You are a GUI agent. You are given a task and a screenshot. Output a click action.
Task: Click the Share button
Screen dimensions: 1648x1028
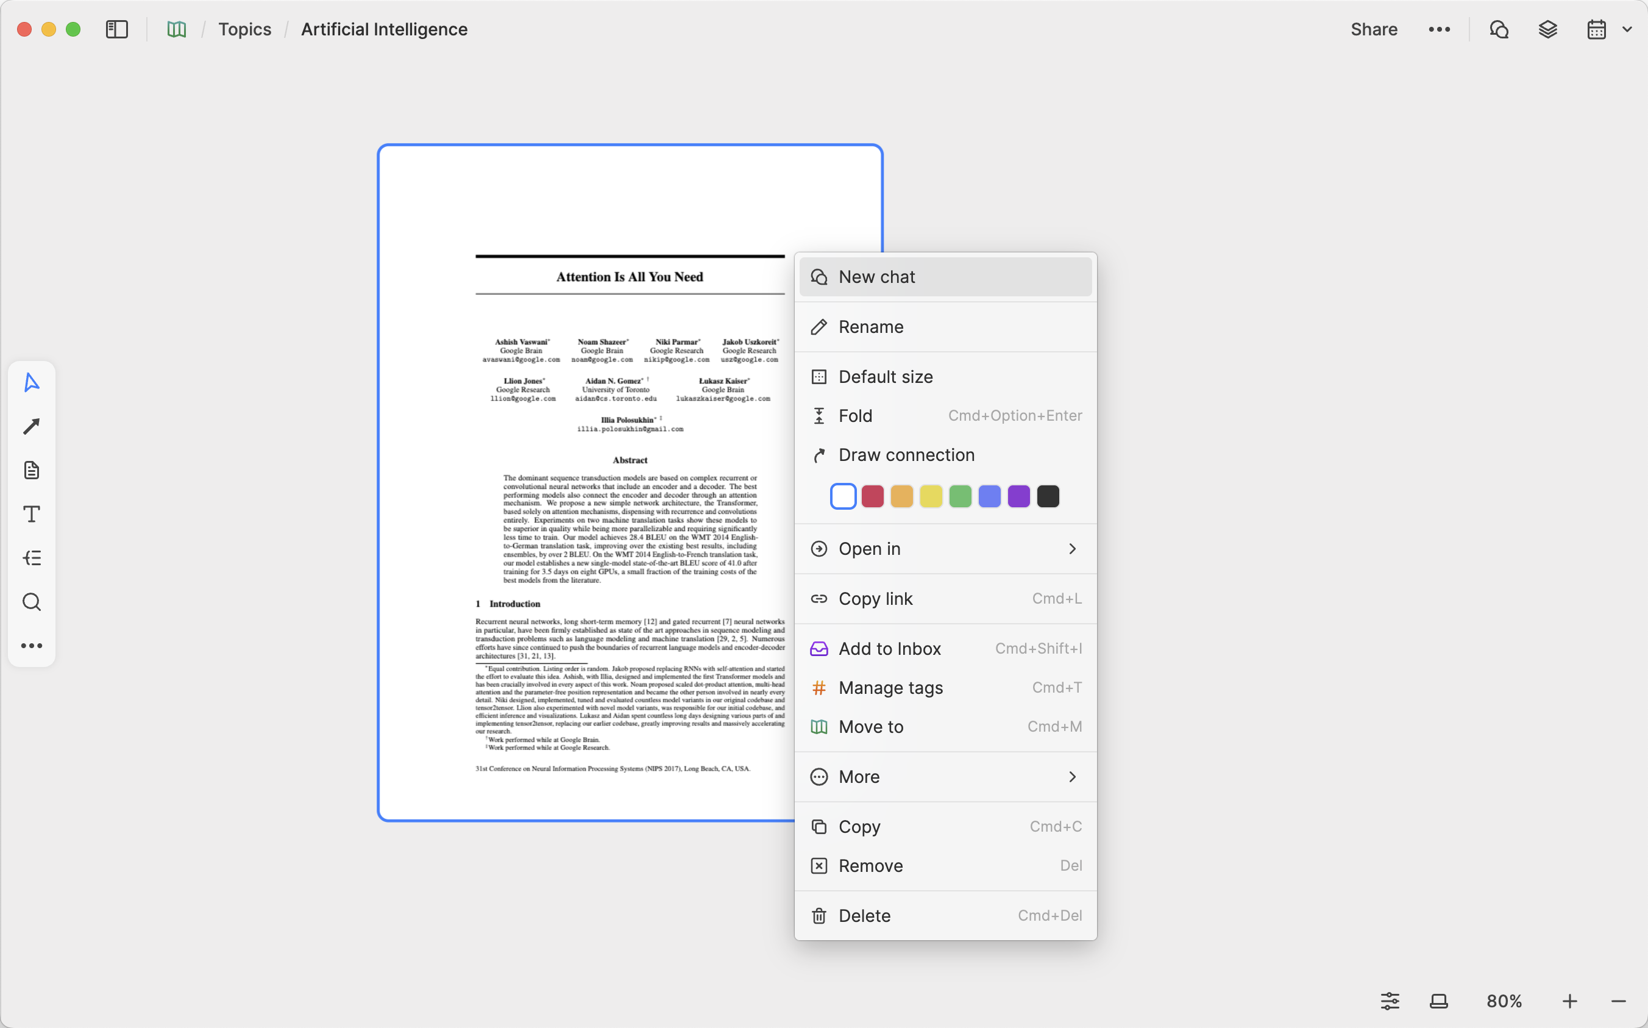click(x=1374, y=29)
